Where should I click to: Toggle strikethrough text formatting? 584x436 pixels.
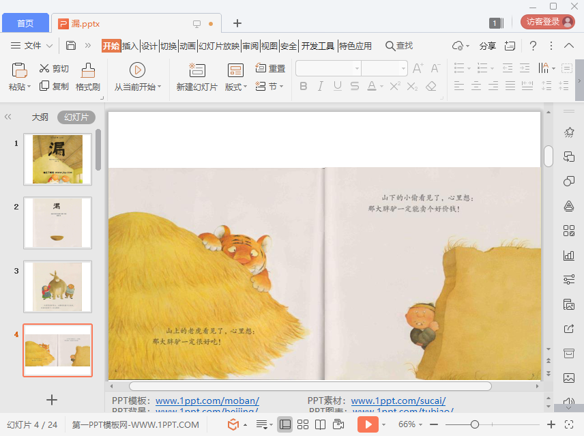click(355, 87)
